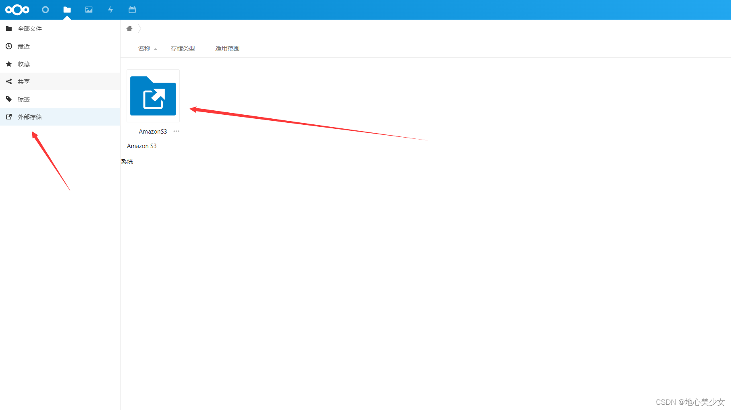Click the Nextcloud logo
The width and height of the screenshot is (731, 410).
[x=17, y=10]
